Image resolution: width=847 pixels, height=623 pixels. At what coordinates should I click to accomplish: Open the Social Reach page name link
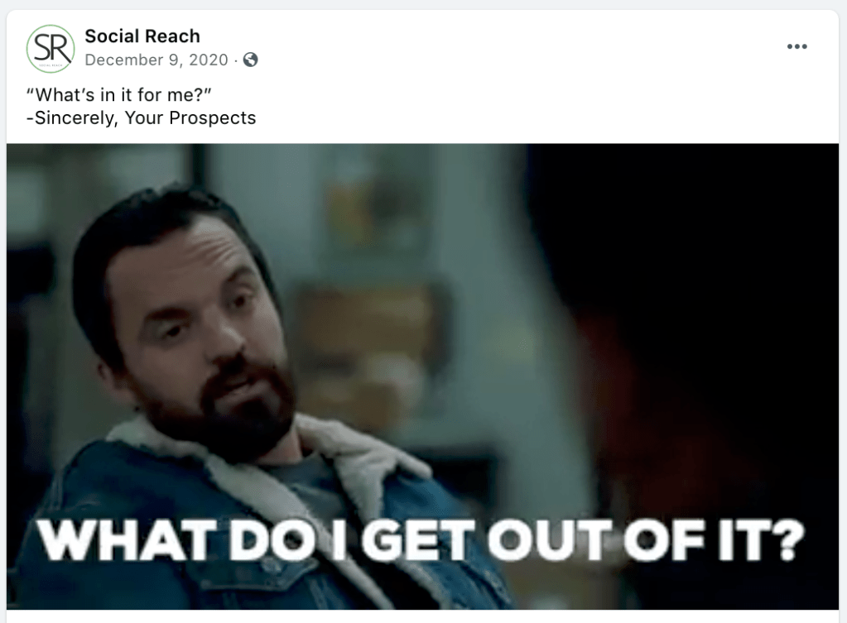click(x=142, y=36)
